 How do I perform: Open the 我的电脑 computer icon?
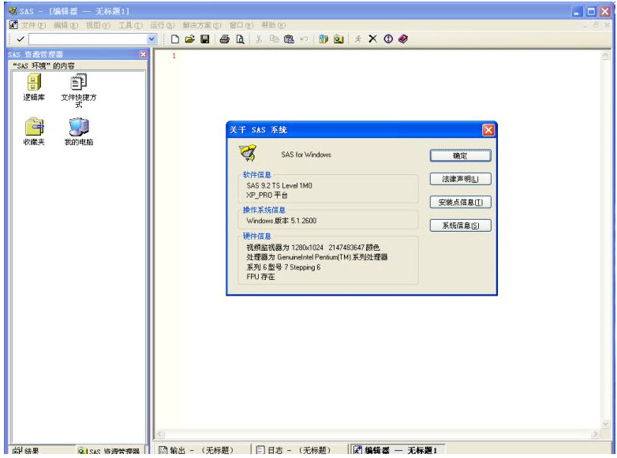point(79,132)
